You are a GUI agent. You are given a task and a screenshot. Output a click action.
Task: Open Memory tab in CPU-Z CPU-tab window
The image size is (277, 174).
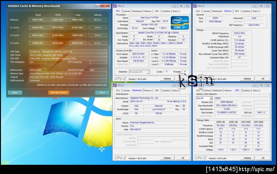point(148,11)
